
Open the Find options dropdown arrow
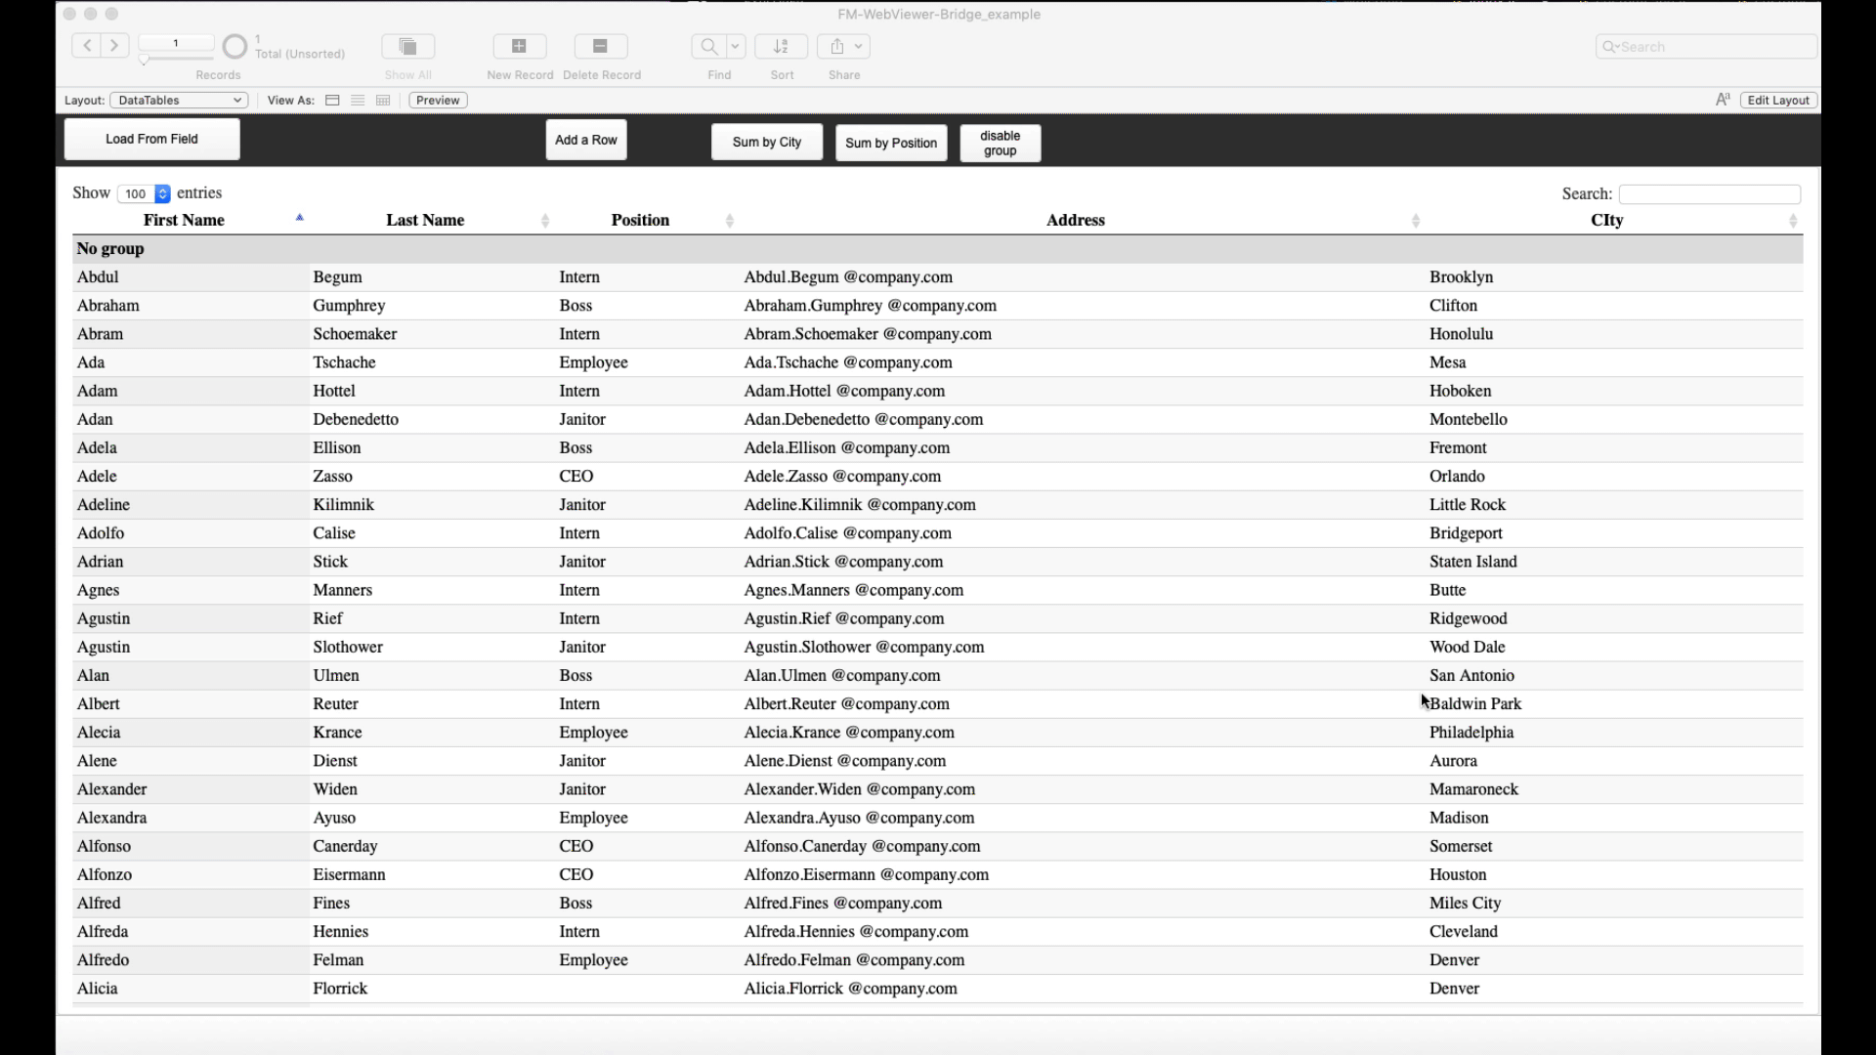(736, 46)
